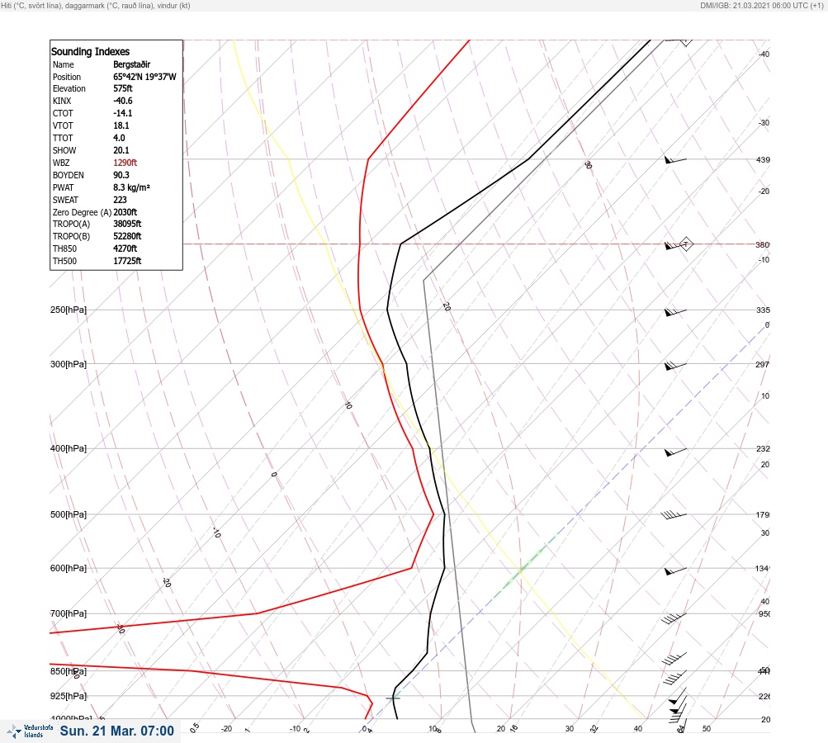The width and height of the screenshot is (828, 743).
Task: Click height label '232' on the right axis
Action: click(763, 449)
